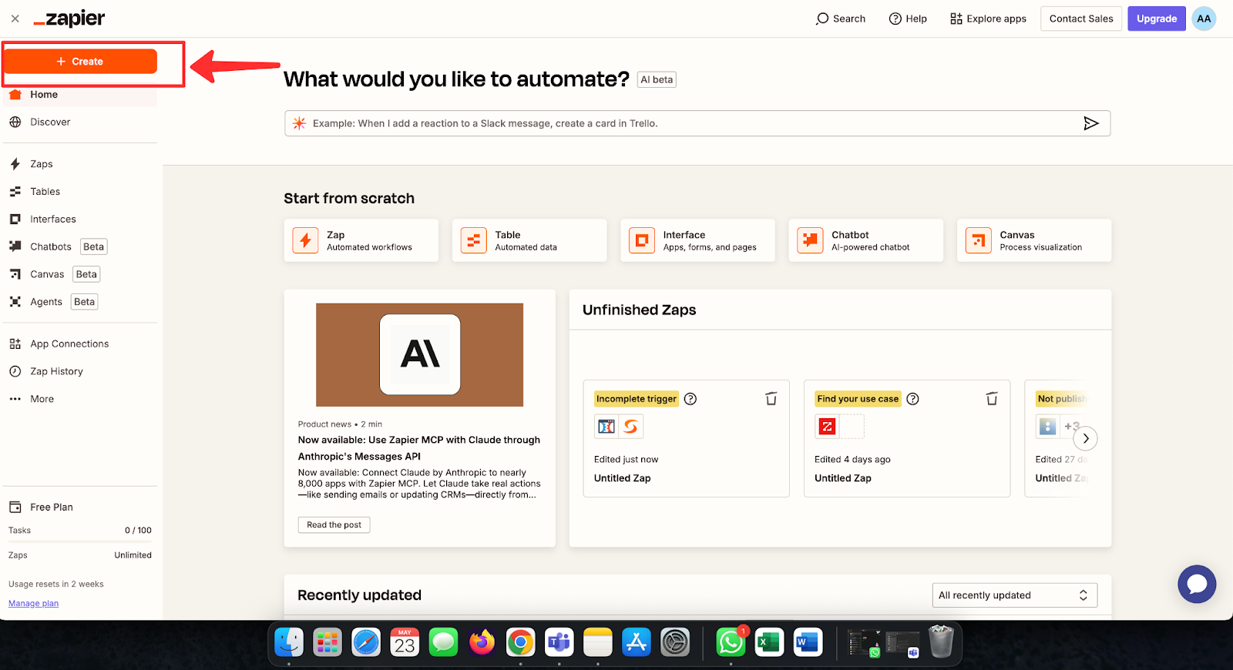The image size is (1233, 670).
Task: Click the Zapier app icon in second Zap card
Action: pos(827,426)
